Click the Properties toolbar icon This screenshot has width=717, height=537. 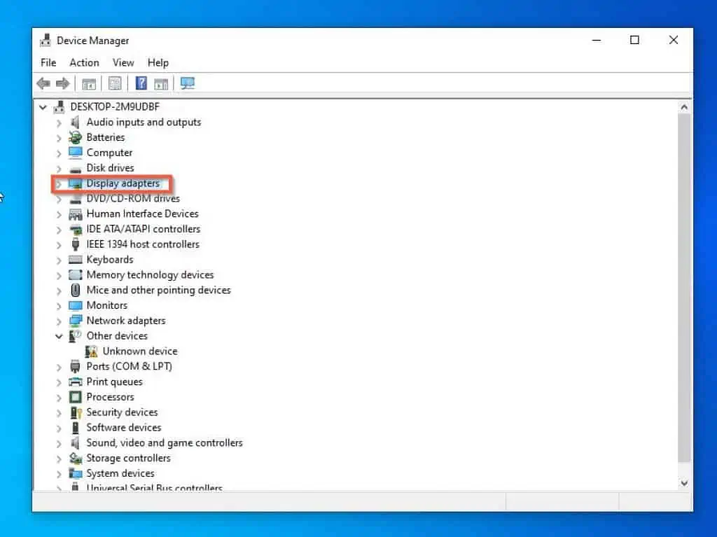(x=115, y=84)
